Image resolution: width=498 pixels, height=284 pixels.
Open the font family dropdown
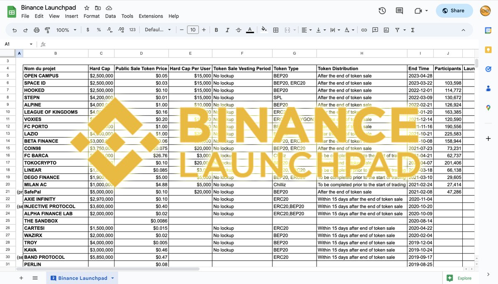tap(158, 30)
